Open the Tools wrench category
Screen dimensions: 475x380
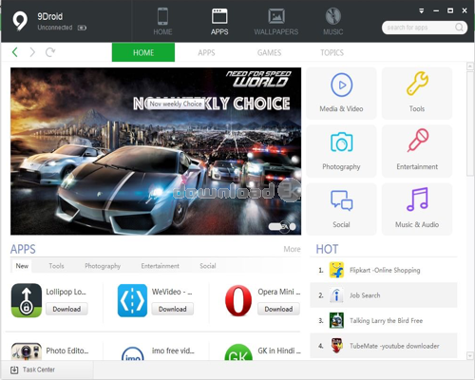point(417,93)
